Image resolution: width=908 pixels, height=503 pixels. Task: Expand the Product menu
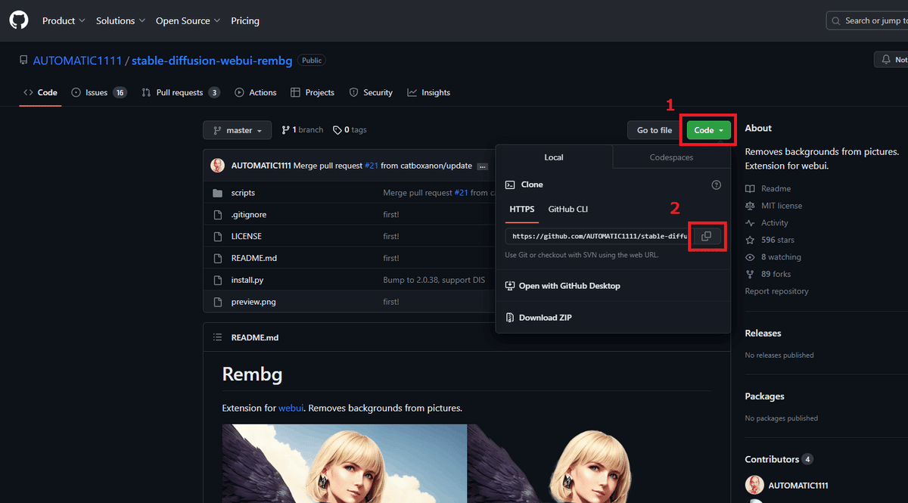click(x=64, y=20)
